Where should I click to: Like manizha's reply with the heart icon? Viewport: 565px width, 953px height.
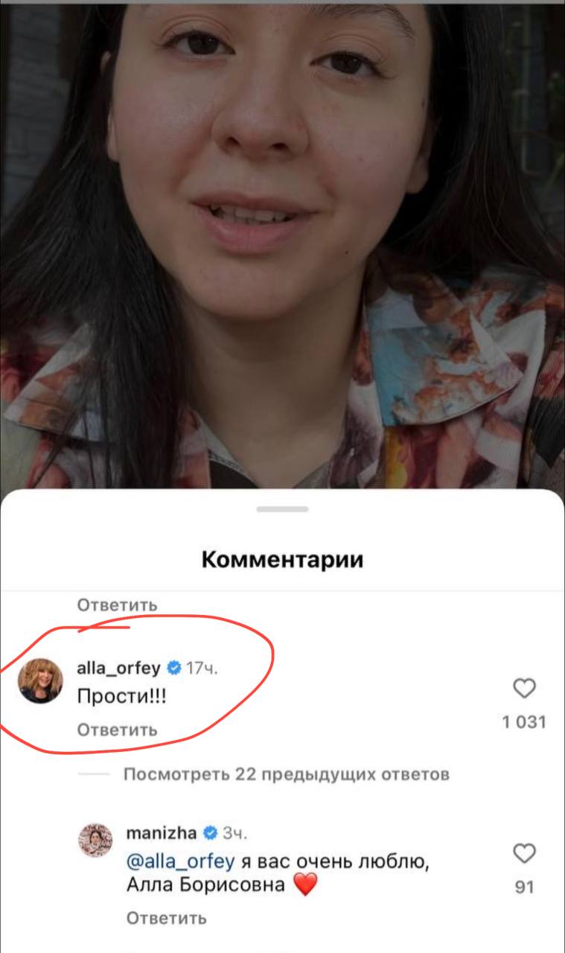point(525,853)
